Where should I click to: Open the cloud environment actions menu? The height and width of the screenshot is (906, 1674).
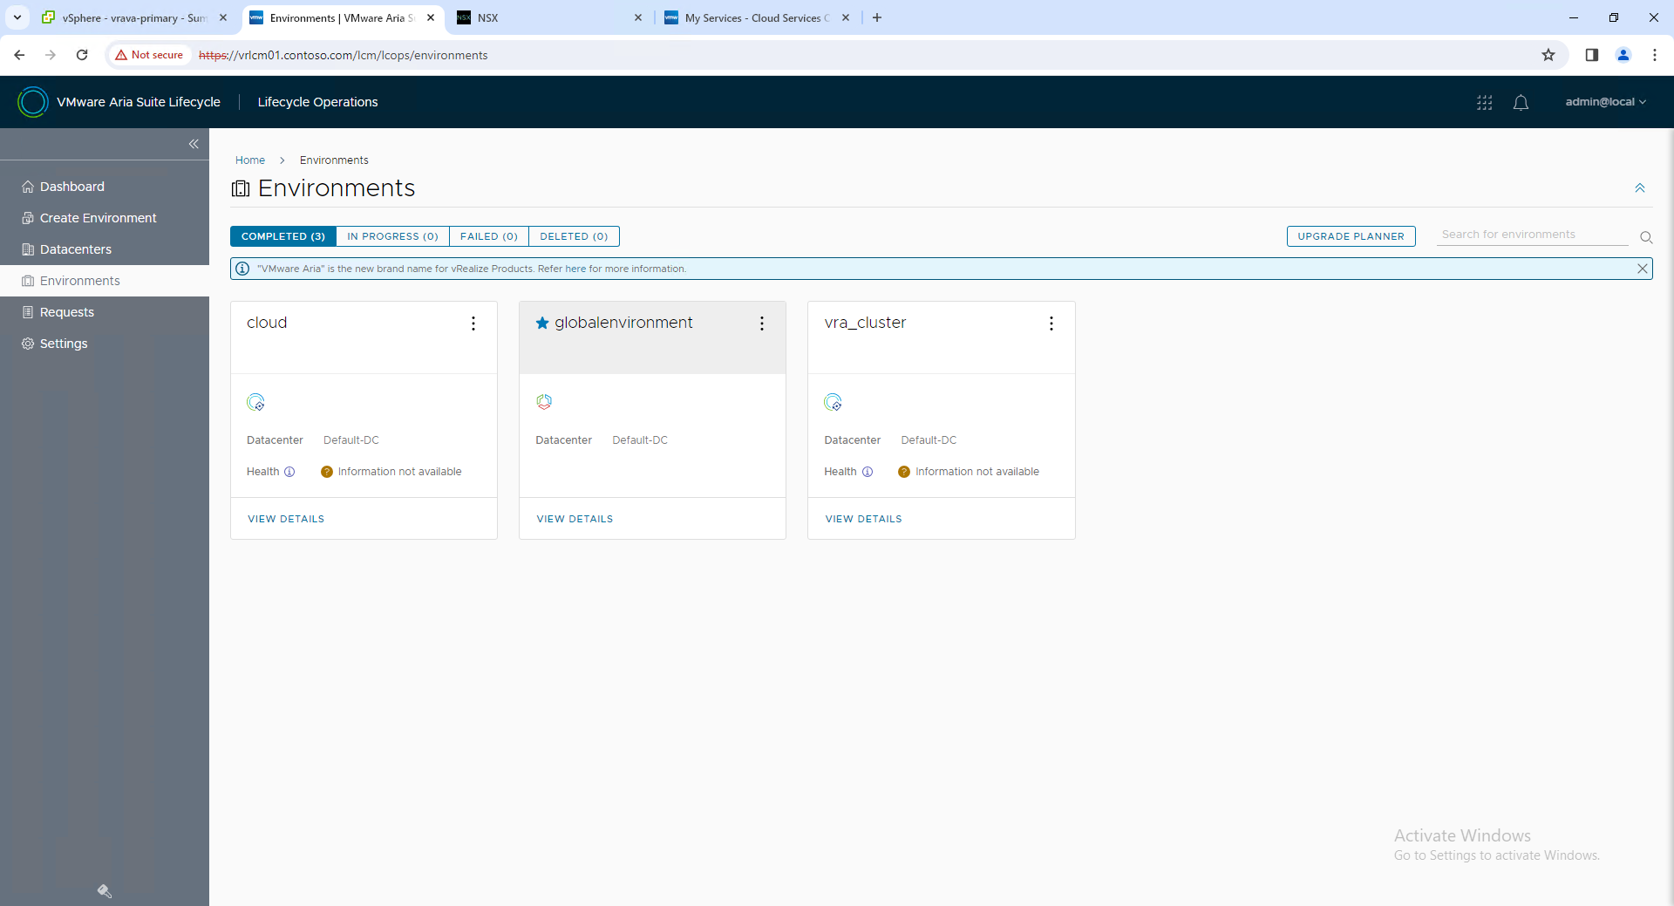473,324
